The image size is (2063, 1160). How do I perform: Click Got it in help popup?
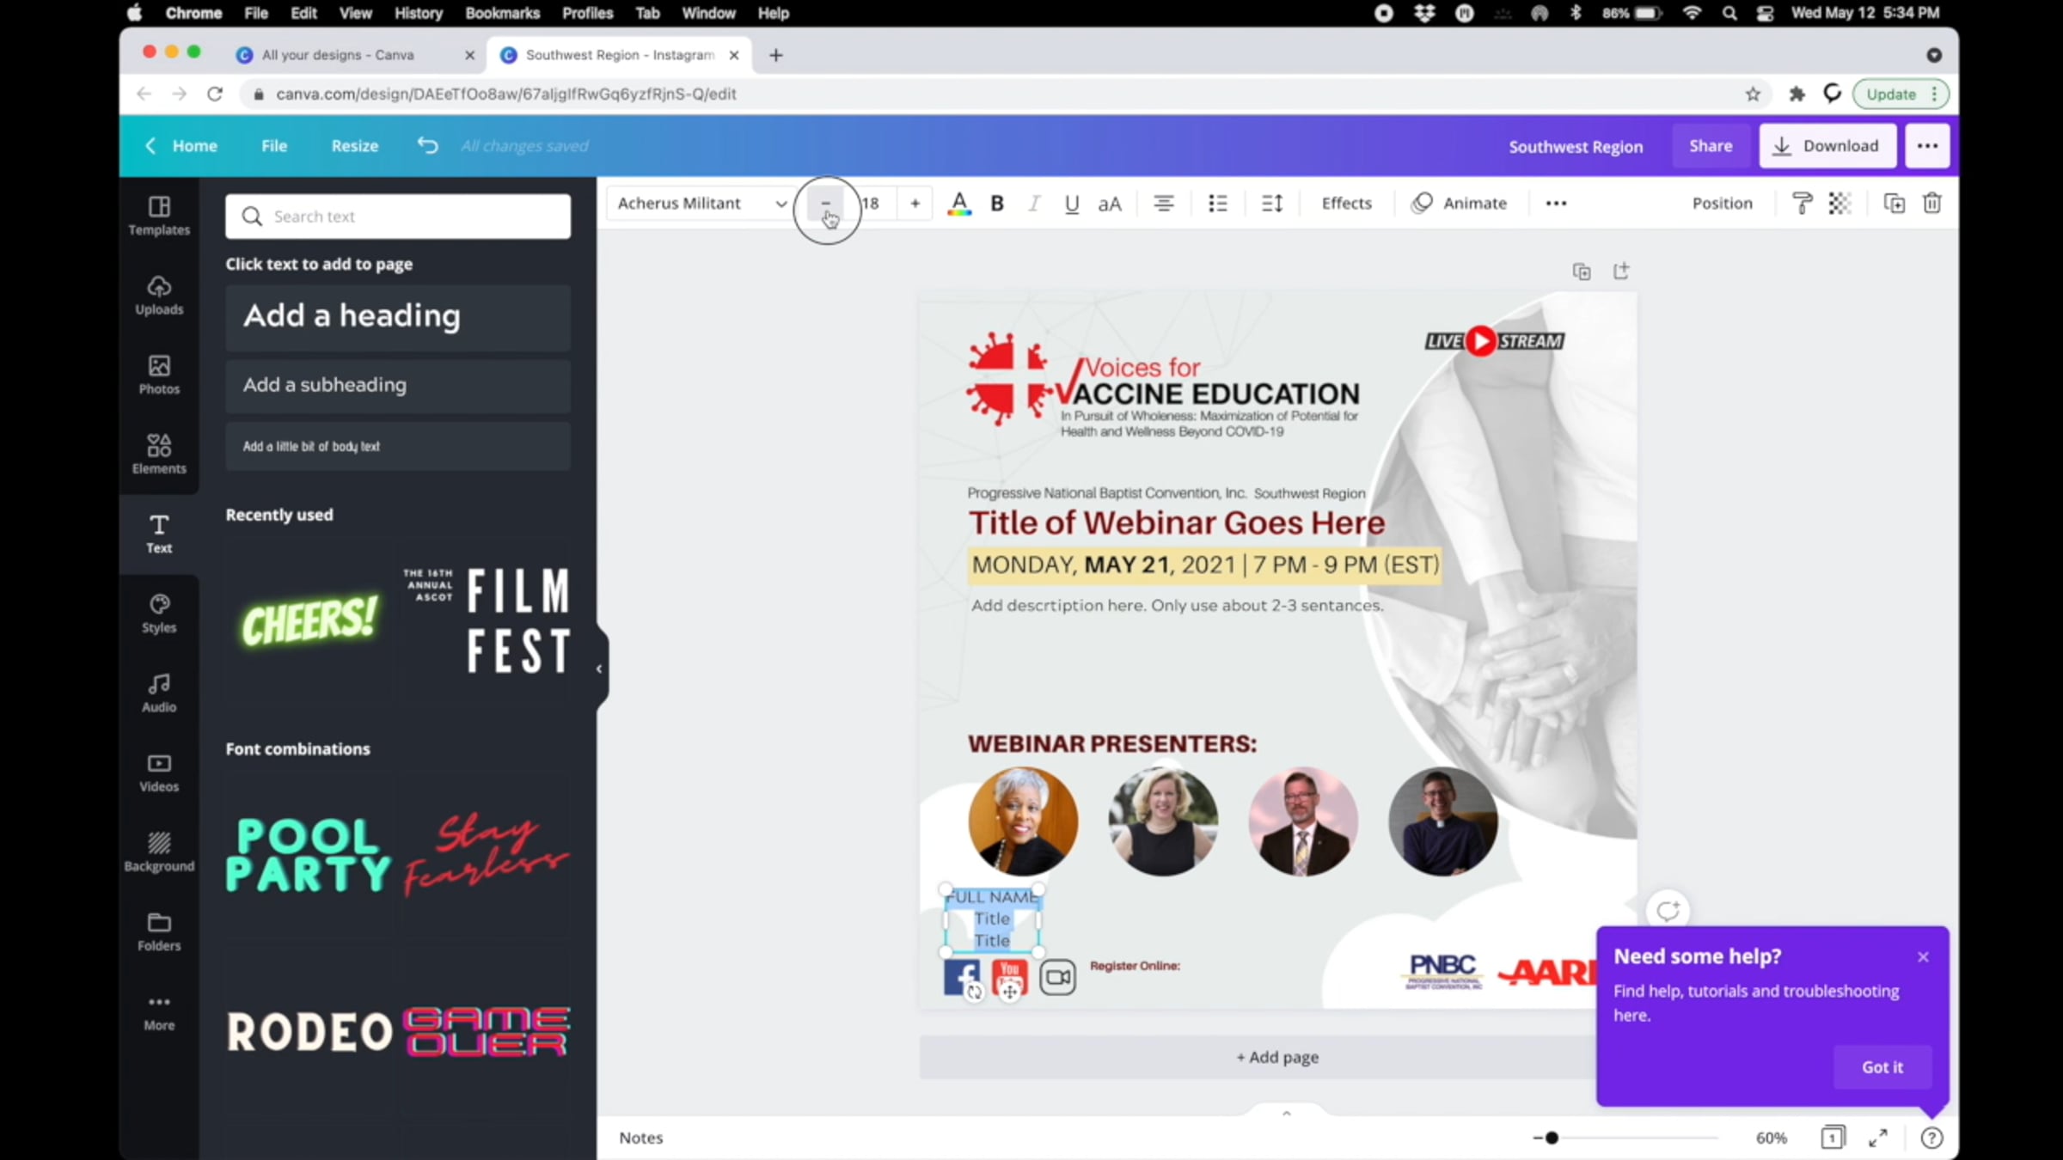1882,1067
